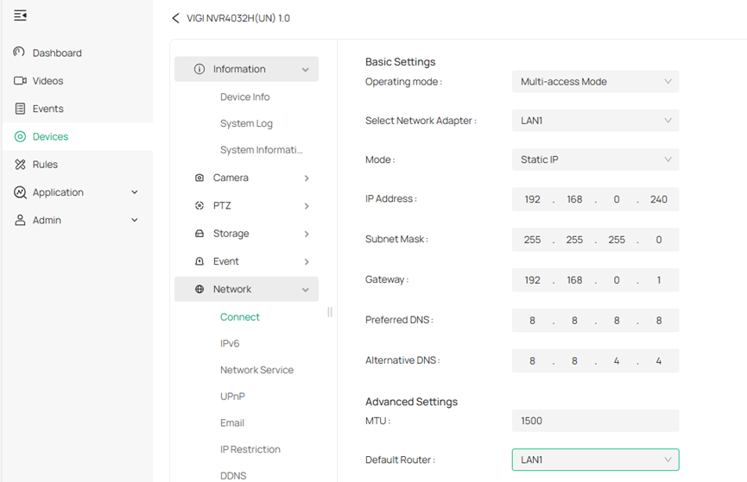
Task: Expand the Admin menu in sidebar
Action: coord(134,221)
